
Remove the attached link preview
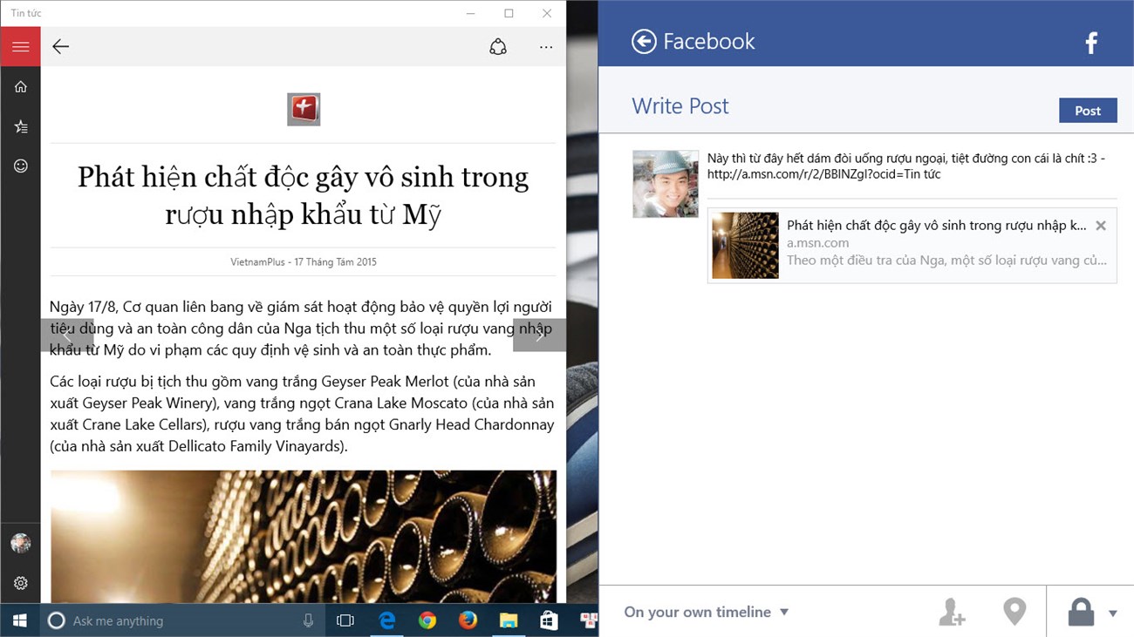tap(1100, 226)
